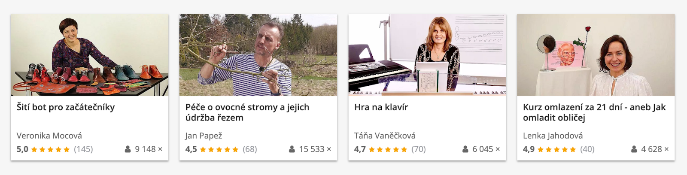
Task: Select author name Lenka Jahodová
Action: [553, 136]
